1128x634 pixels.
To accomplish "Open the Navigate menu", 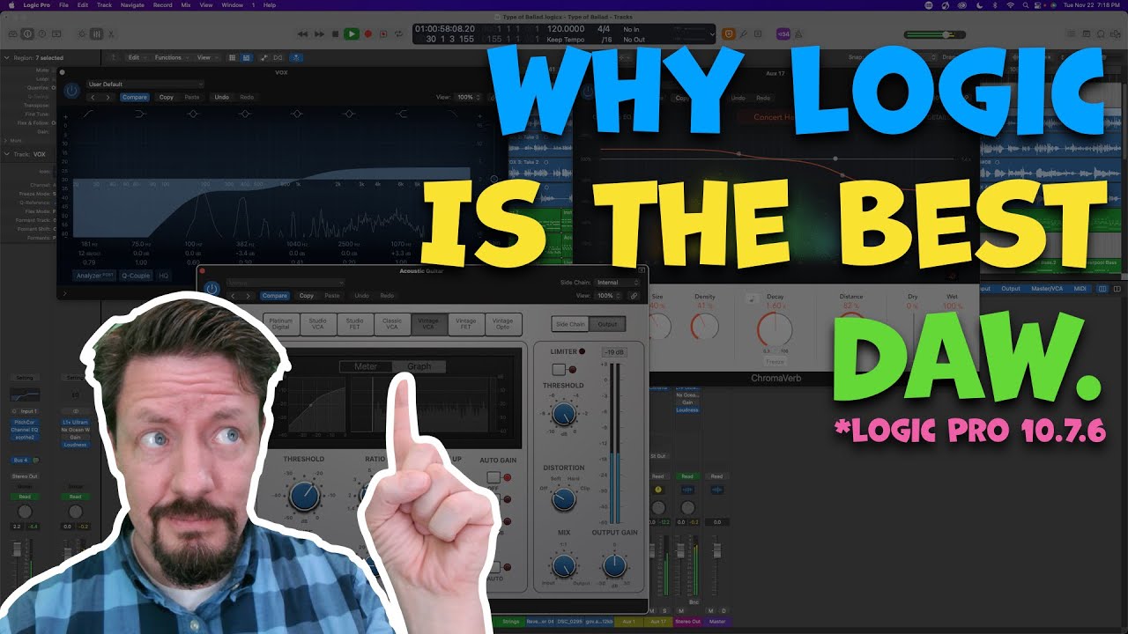I will coord(132,5).
